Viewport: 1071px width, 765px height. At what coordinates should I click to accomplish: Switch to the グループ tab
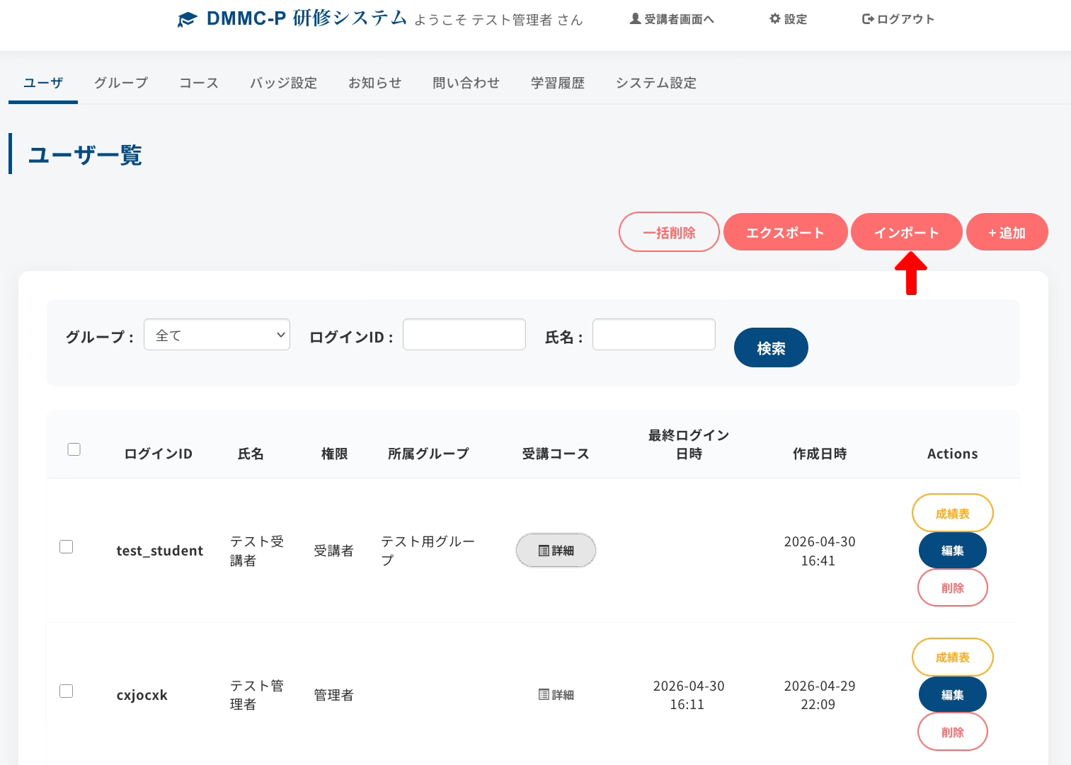121,83
